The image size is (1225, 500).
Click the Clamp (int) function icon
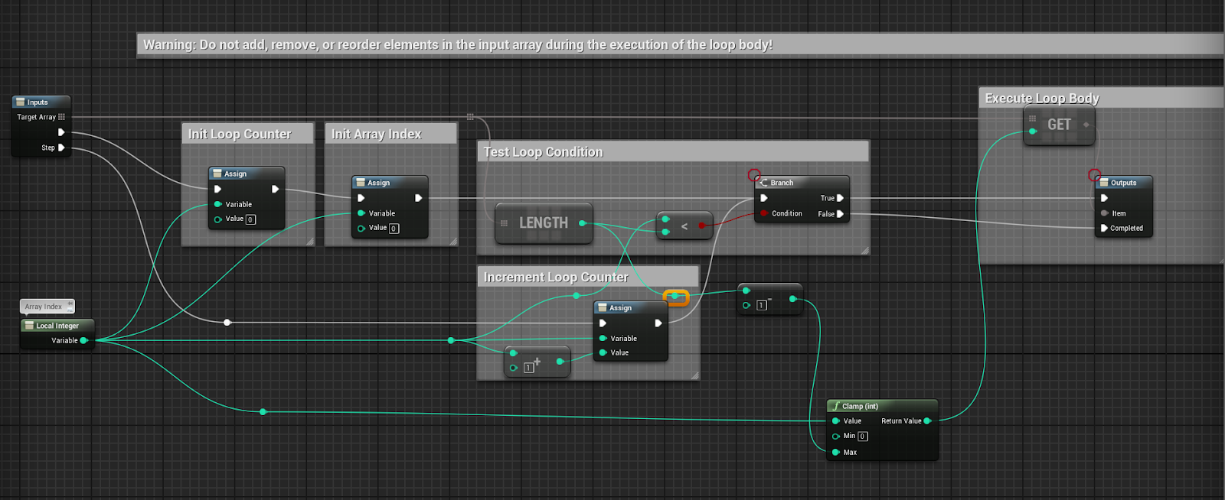pyautogui.click(x=836, y=406)
